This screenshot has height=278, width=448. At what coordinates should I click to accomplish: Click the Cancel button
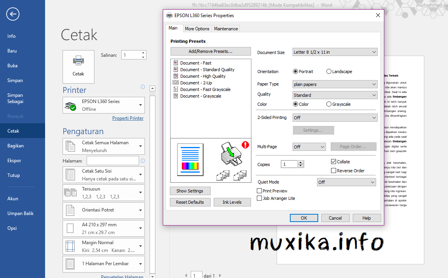pyautogui.click(x=335, y=218)
